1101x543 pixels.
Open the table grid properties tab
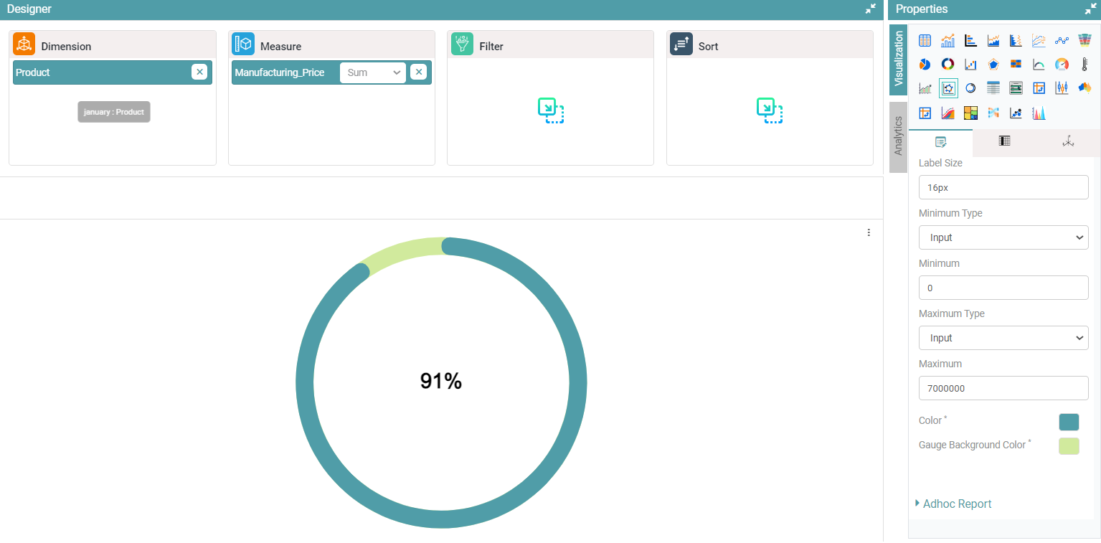pos(1004,141)
